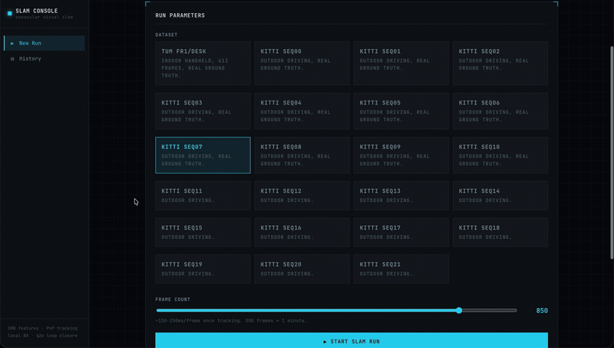Pick the KITTI SEQ13 dataset card
This screenshot has height=348, width=614.
(x=401, y=196)
